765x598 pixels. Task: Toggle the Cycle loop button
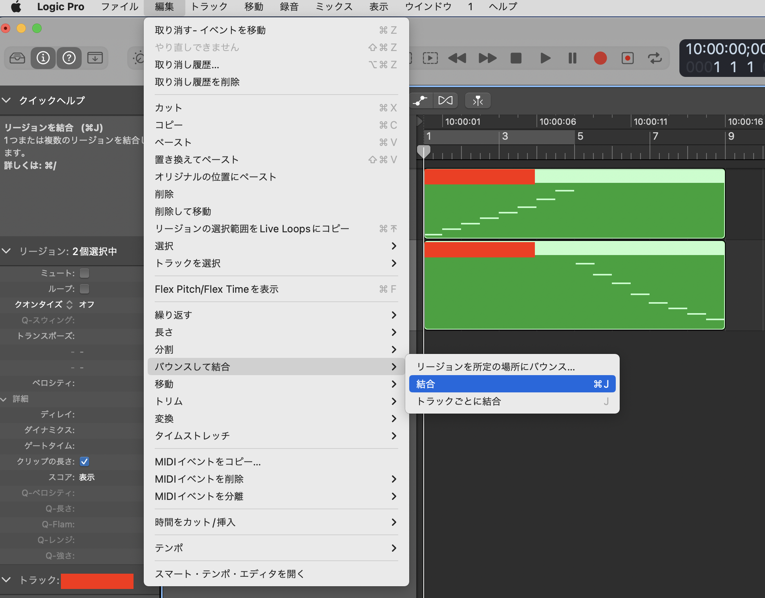[x=655, y=58]
